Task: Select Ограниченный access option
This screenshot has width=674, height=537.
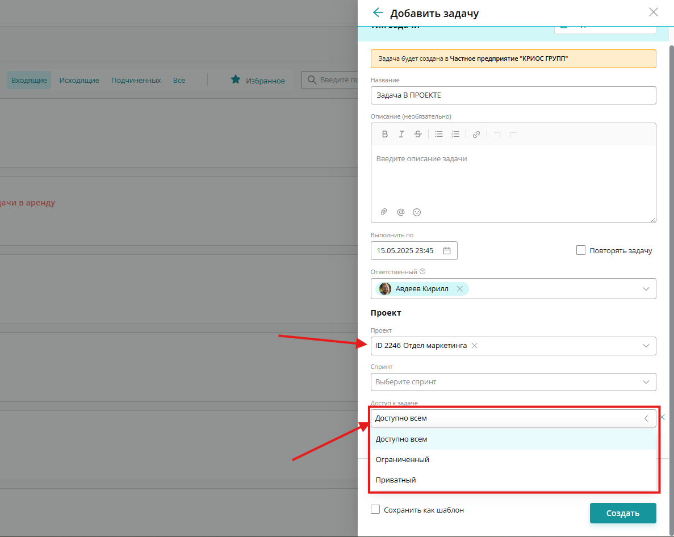Action: (514, 459)
